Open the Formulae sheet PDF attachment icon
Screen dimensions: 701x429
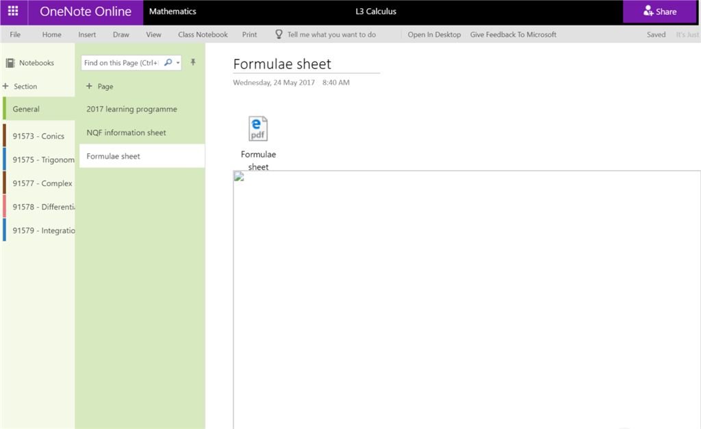pos(258,129)
